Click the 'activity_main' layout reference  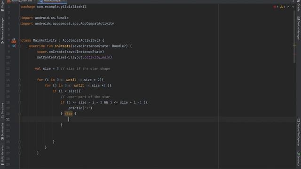tap(97, 57)
